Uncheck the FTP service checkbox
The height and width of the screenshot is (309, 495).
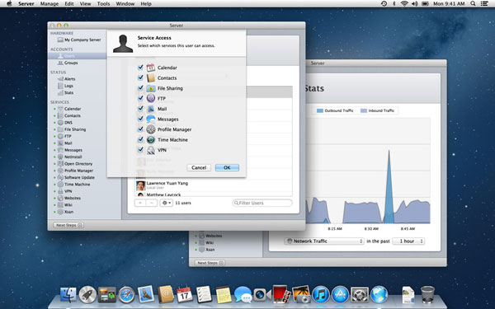click(140, 98)
